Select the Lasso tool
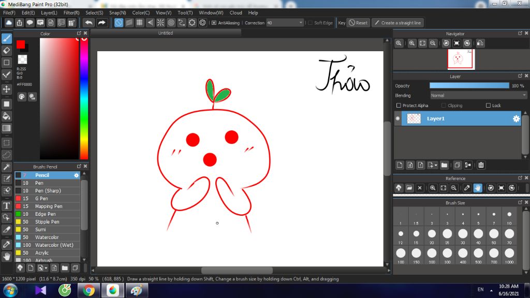Screen dimensions: 530x298 [x=6, y=155]
